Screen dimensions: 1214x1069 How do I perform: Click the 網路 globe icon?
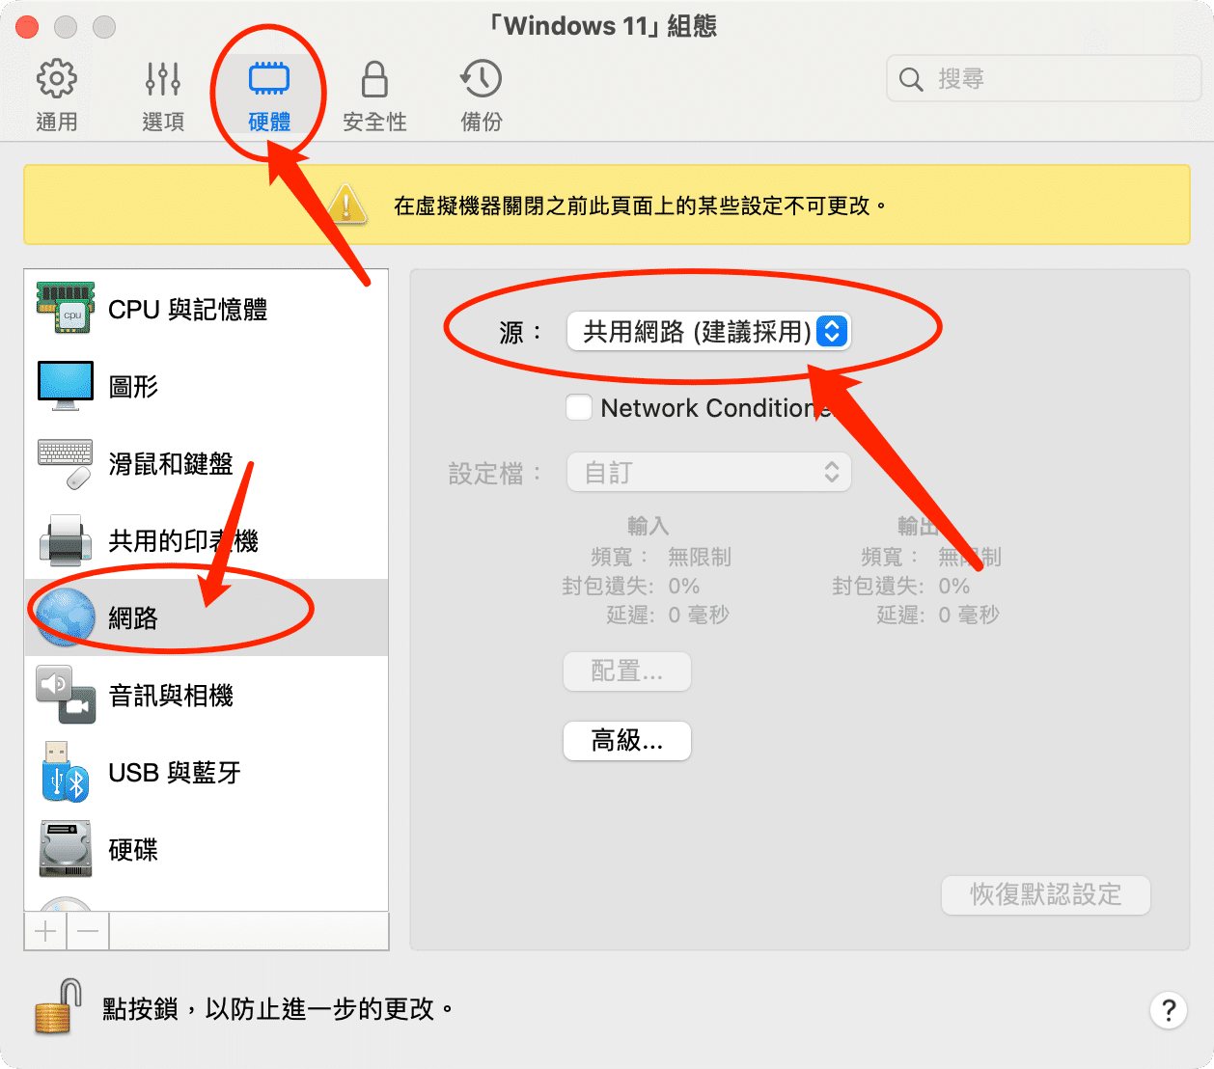pos(66,617)
